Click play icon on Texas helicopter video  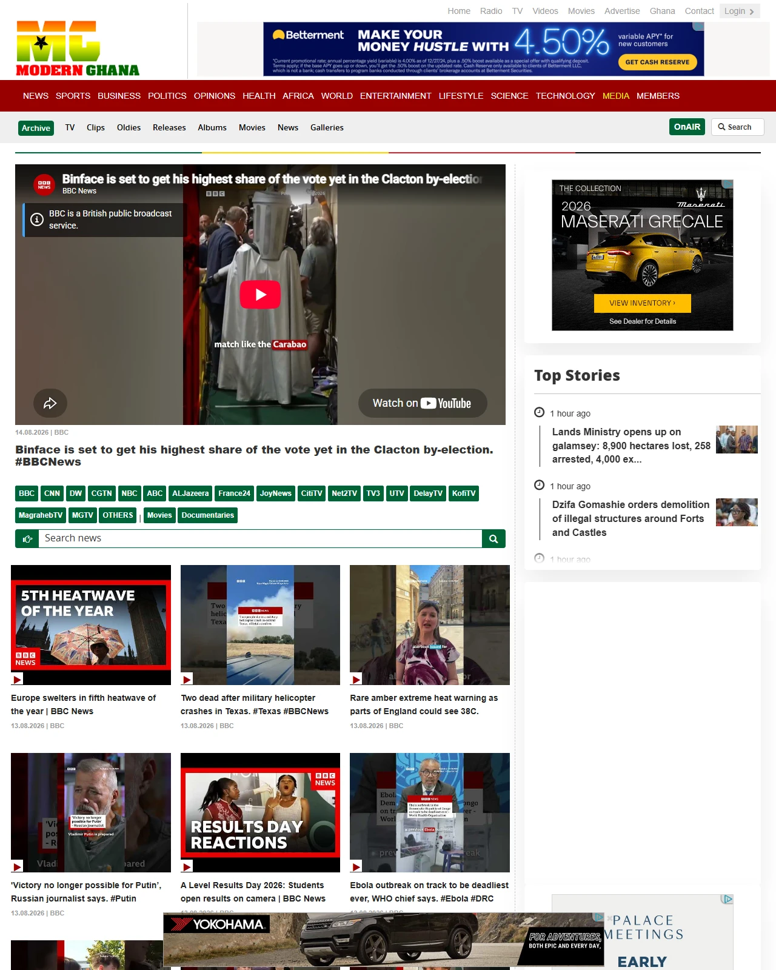[x=187, y=680]
